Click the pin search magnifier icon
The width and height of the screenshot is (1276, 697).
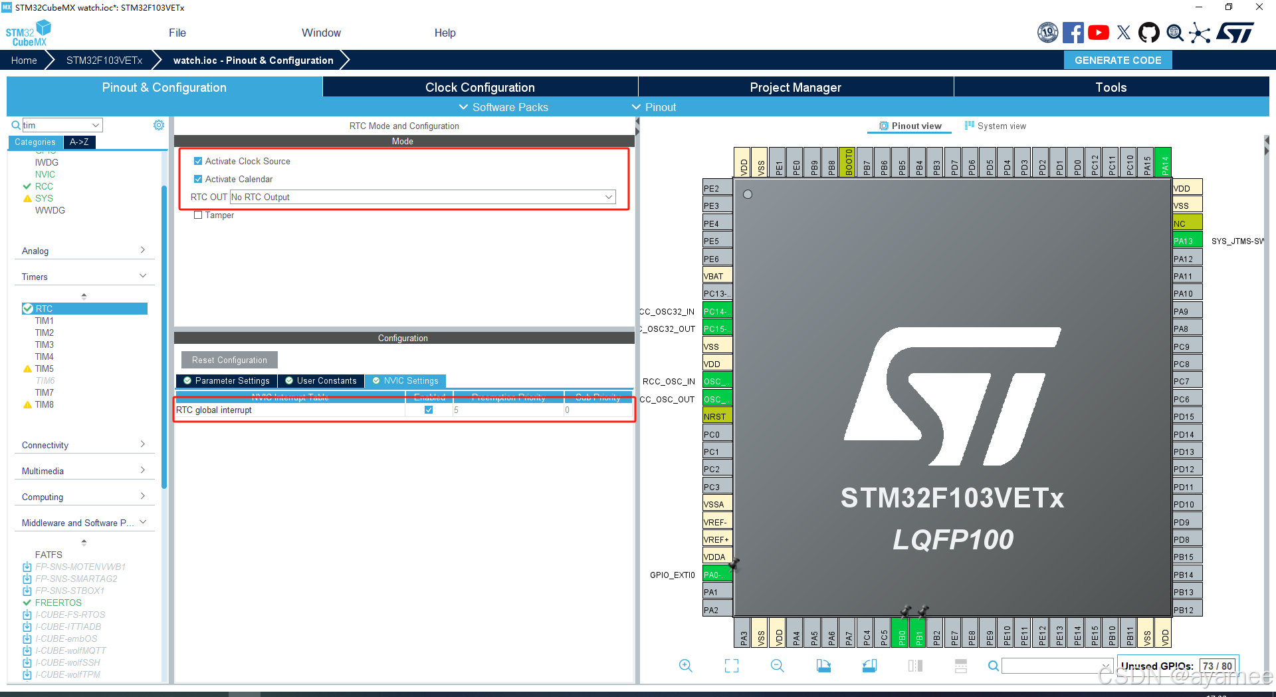[994, 666]
